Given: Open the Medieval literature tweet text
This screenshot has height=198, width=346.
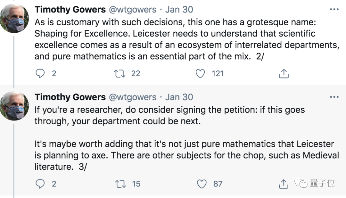Looking at the screenshot, I should (186, 155).
